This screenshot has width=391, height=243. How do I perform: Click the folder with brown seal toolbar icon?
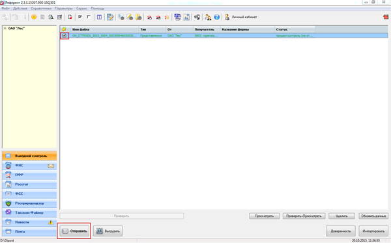[x=138, y=17]
